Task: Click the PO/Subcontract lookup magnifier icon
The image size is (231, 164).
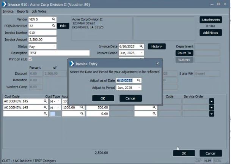Action: tap(53, 26)
